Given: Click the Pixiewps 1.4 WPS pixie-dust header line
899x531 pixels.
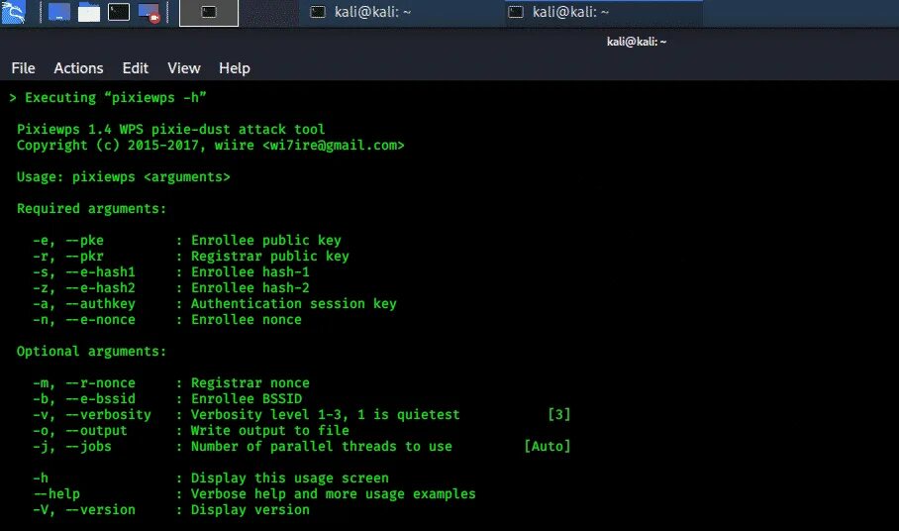Looking at the screenshot, I should tap(171, 130).
